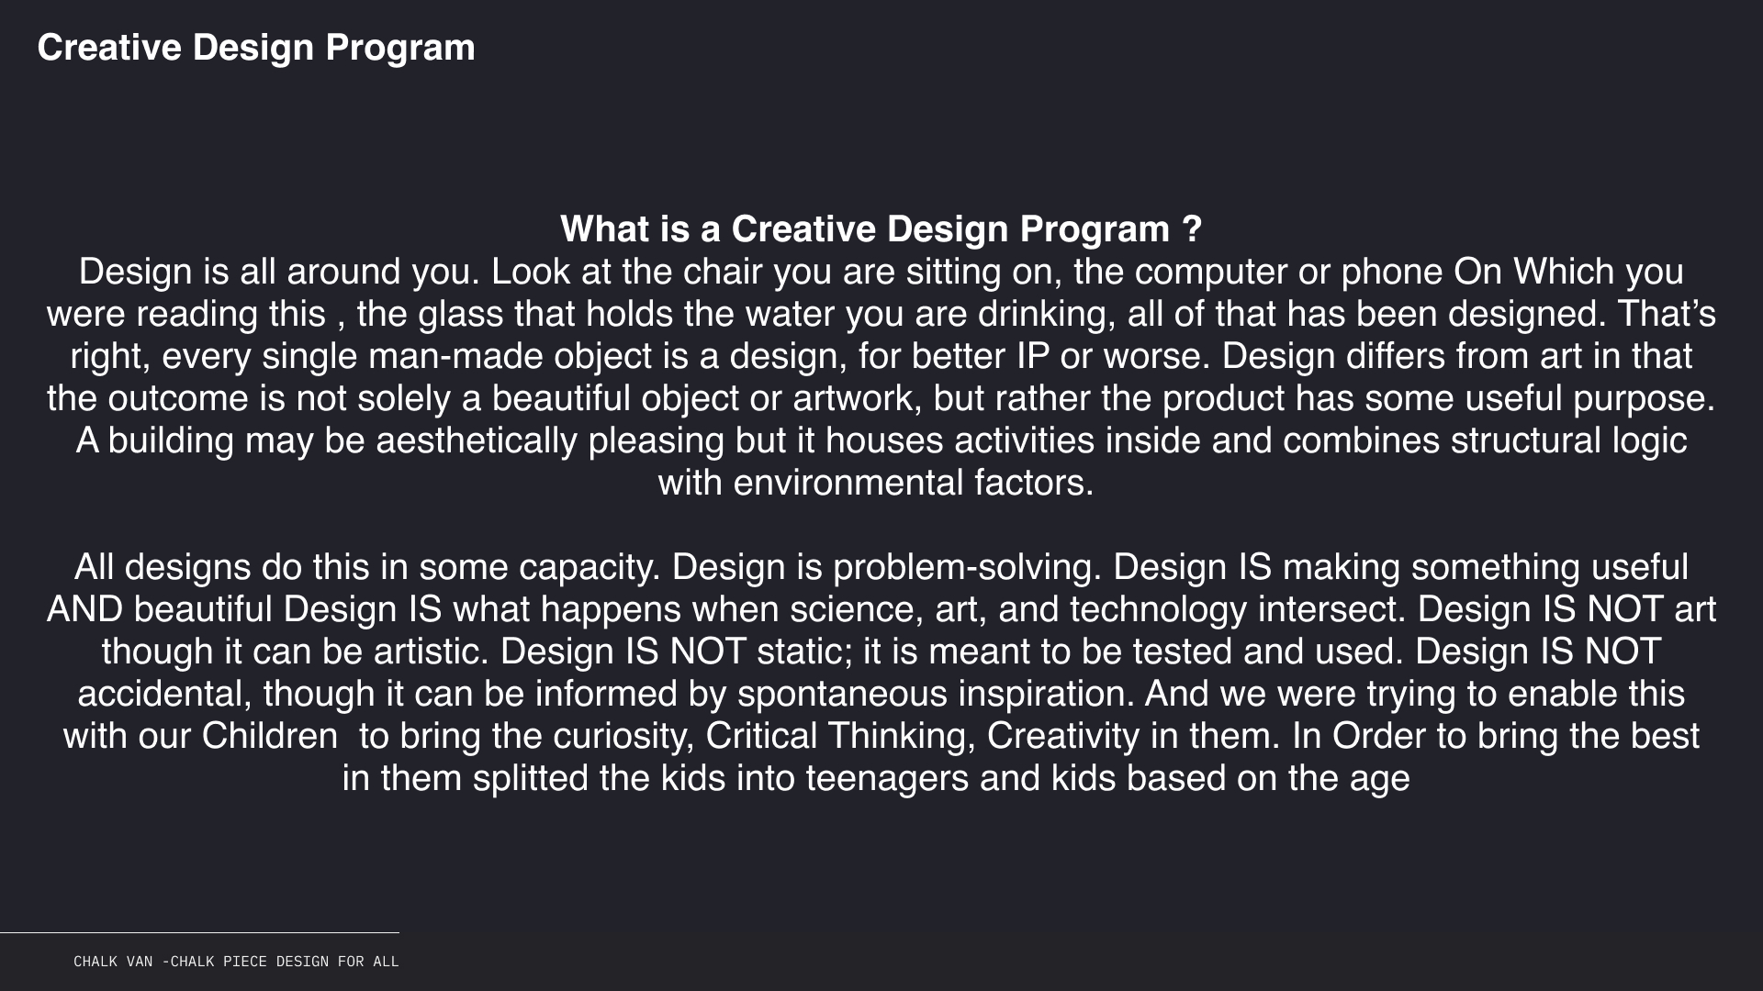Click the horizontal divider line above the footer
Viewport: 1763px width, 991px height.
pos(199,932)
